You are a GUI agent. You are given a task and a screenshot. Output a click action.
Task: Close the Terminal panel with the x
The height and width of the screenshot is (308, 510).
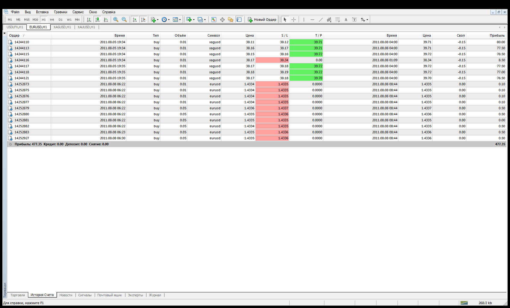click(5, 33)
